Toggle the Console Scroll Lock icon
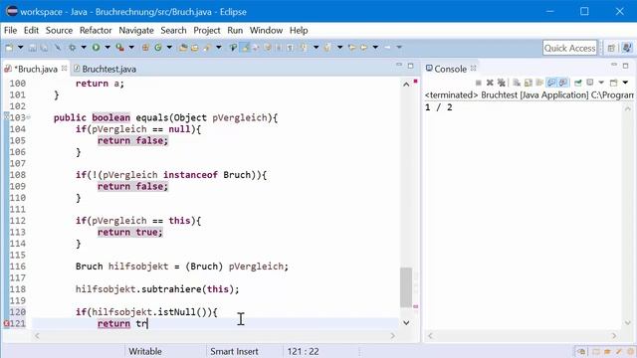 [x=529, y=83]
